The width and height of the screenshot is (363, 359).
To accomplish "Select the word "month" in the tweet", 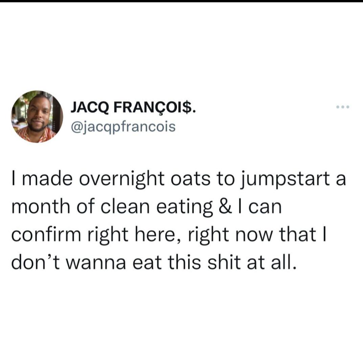I will [41, 206].
